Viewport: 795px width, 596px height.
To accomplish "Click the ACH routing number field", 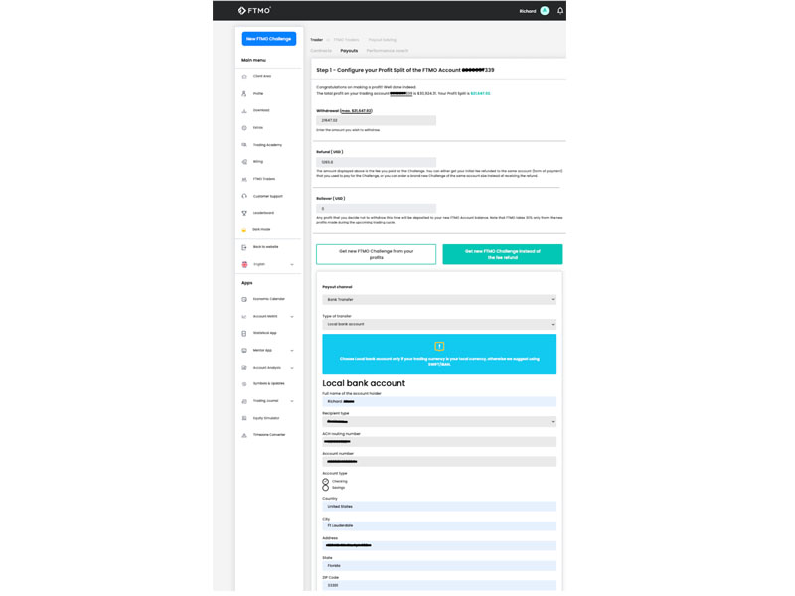I will (439, 442).
